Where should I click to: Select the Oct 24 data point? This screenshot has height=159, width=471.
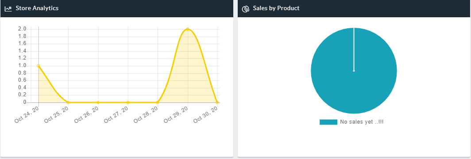pyautogui.click(x=39, y=66)
